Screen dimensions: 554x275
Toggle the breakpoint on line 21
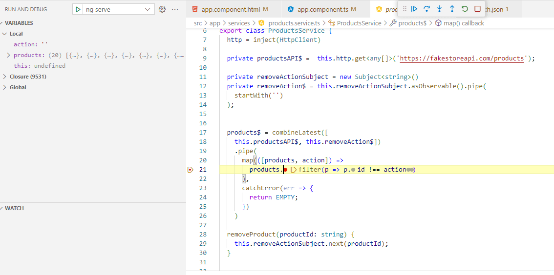(191, 170)
